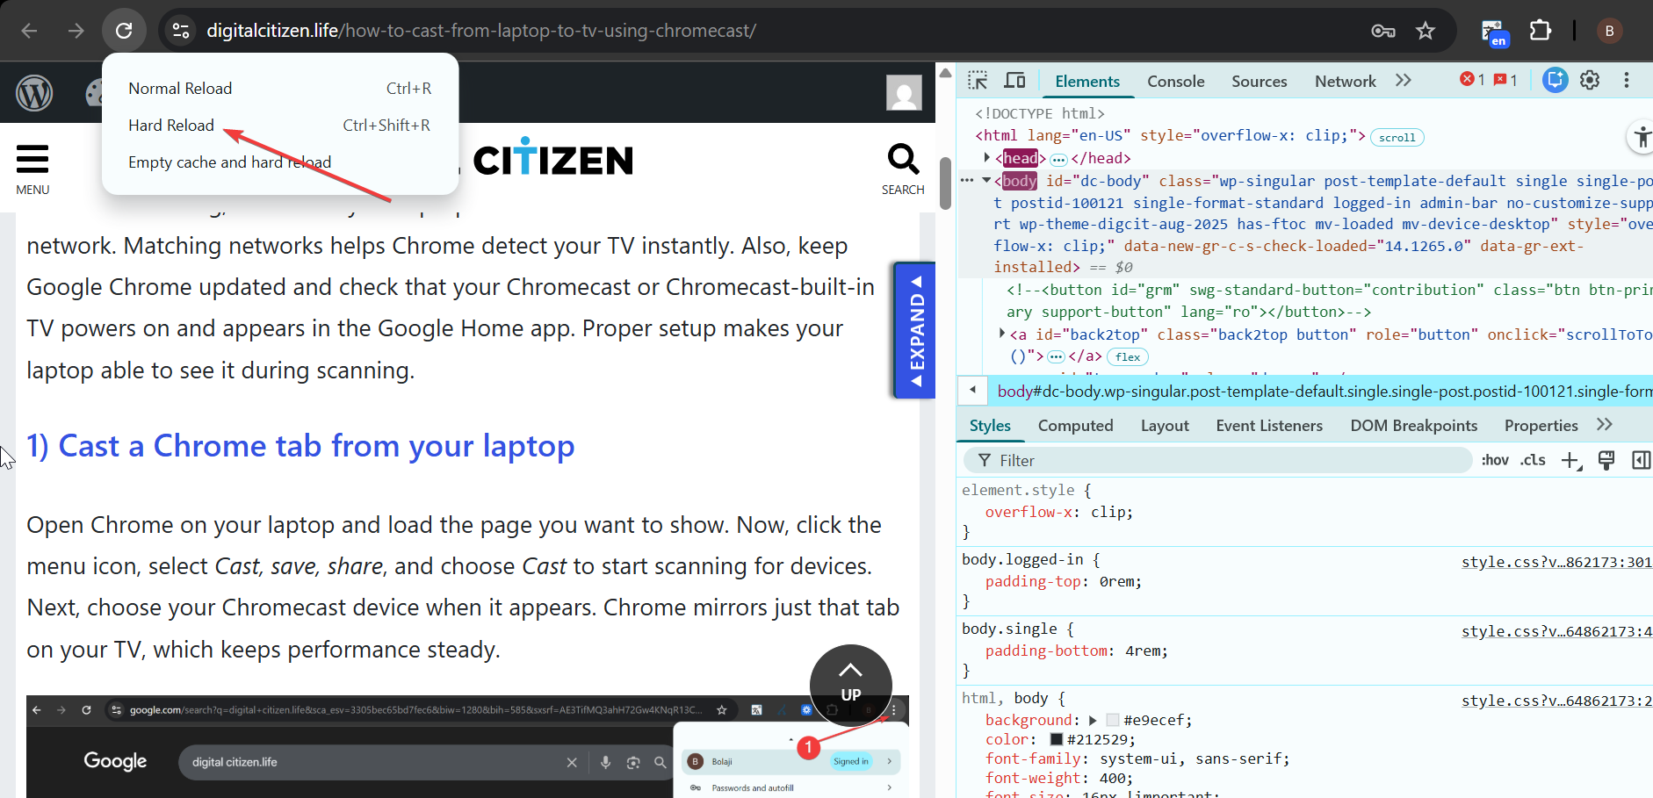Expand the back2top anchor node
This screenshot has width=1653, height=798.
(x=1002, y=334)
